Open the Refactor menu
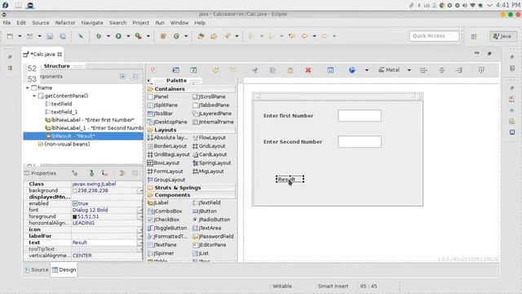The width and height of the screenshot is (522, 294). click(65, 23)
